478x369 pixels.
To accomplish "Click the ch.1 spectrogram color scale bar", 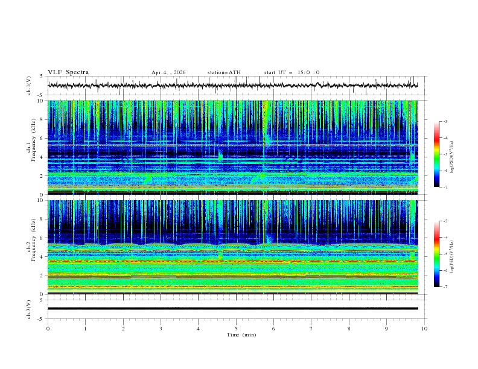I will 437,154.
